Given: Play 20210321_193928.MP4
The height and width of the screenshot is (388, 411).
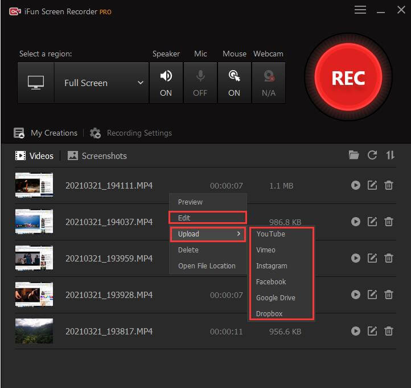Looking at the screenshot, I should tap(355, 295).
